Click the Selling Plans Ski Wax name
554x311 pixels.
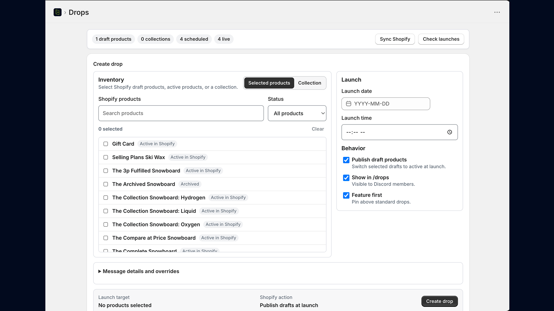tap(138, 157)
